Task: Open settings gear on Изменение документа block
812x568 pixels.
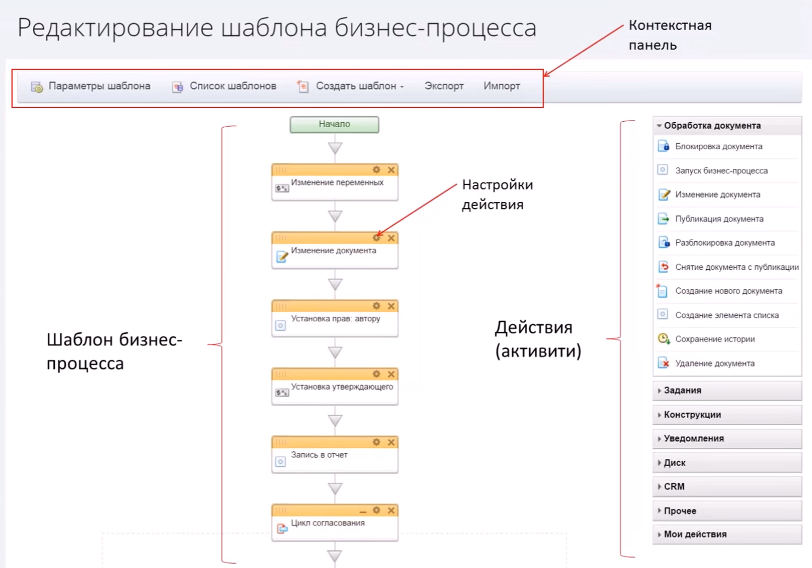Action: 376,238
